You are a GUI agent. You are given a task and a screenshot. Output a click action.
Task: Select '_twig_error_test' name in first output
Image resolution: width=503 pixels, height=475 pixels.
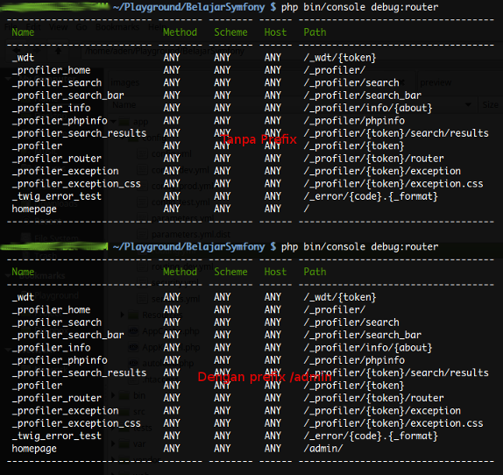click(x=56, y=196)
